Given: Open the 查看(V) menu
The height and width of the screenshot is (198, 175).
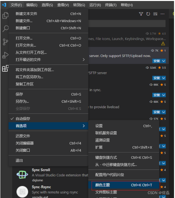Looking at the screenshot, I should point(63,5).
